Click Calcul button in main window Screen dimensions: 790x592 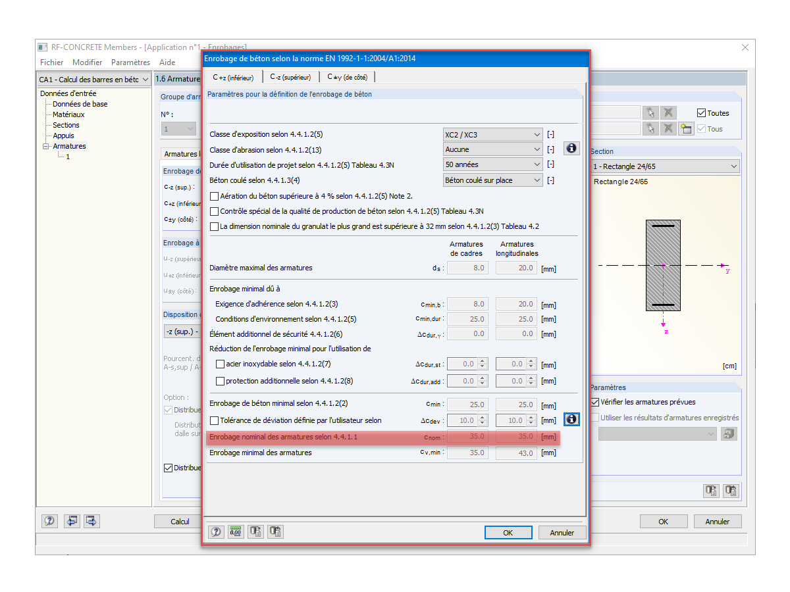pos(179,522)
